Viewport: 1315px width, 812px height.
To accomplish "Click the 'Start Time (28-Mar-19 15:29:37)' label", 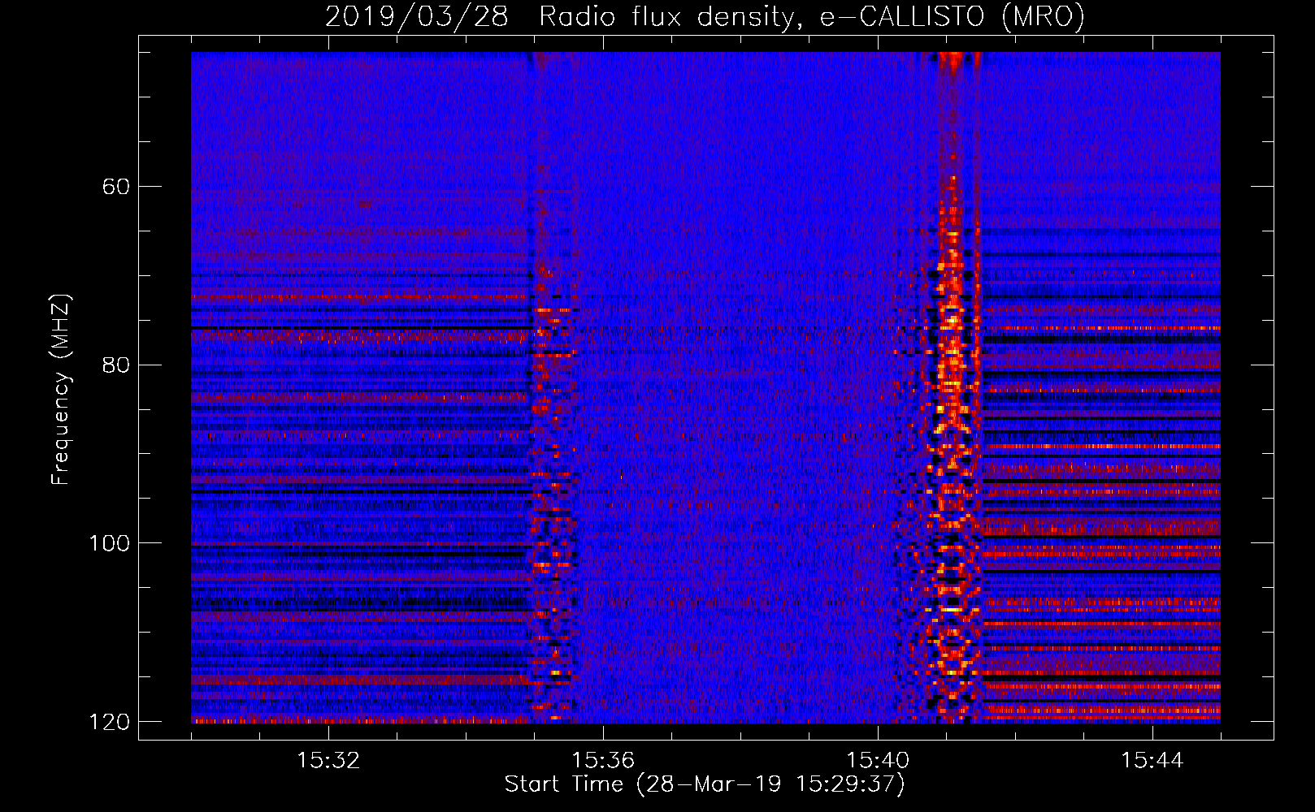I will [705, 784].
